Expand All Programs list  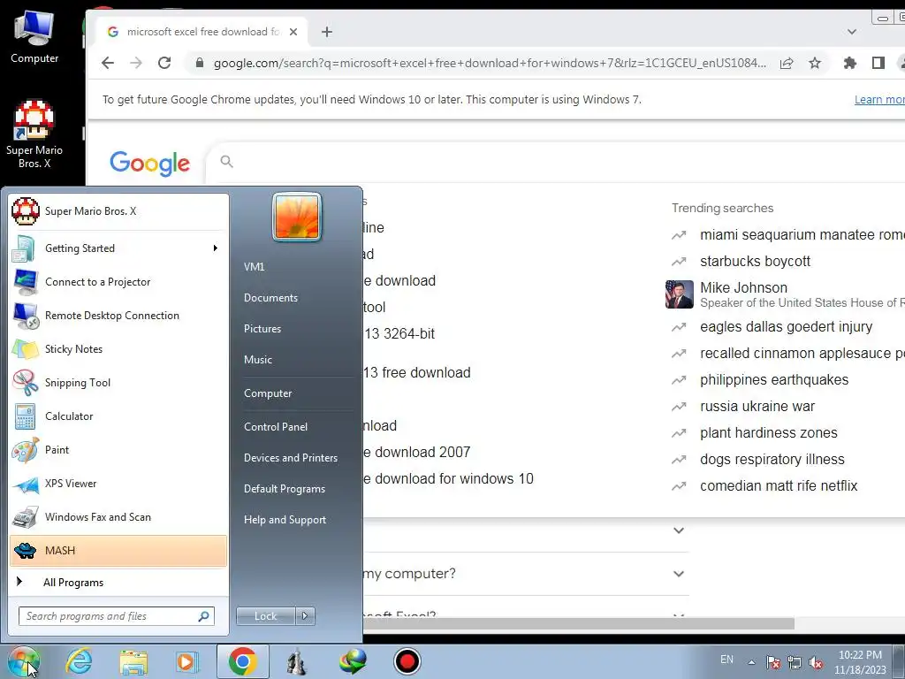tap(118, 583)
